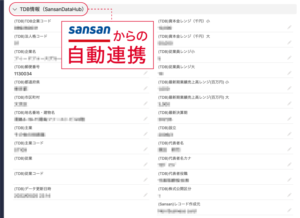Click the (TDB)従業コード label text
Viewport: 300px width, 218px height.
(29, 174)
